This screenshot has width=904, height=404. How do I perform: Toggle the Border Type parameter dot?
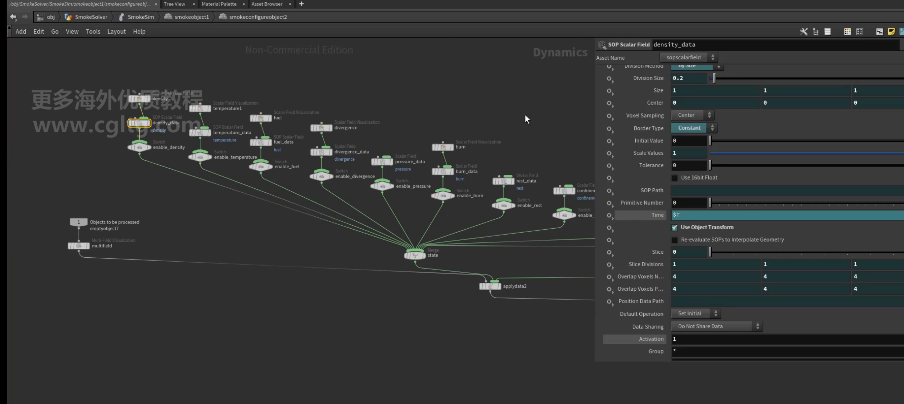pyautogui.click(x=609, y=129)
